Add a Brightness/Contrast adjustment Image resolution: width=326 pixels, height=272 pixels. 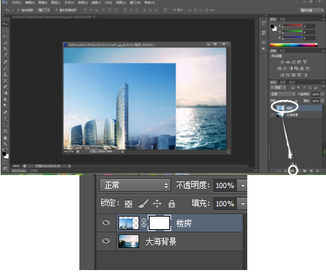[282, 62]
